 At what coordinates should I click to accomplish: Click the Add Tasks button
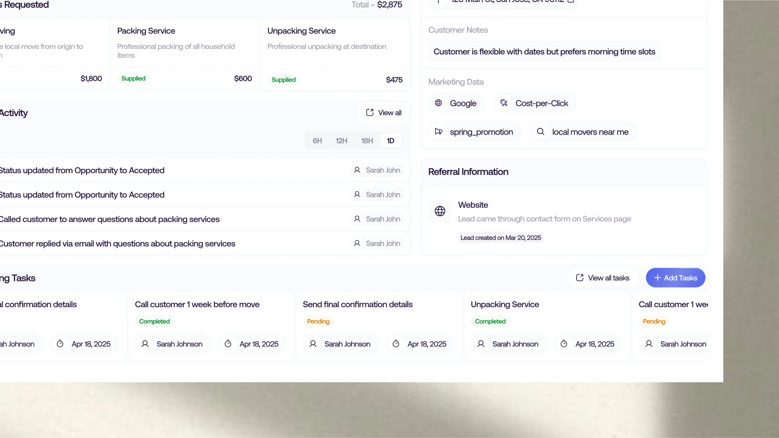pos(675,278)
